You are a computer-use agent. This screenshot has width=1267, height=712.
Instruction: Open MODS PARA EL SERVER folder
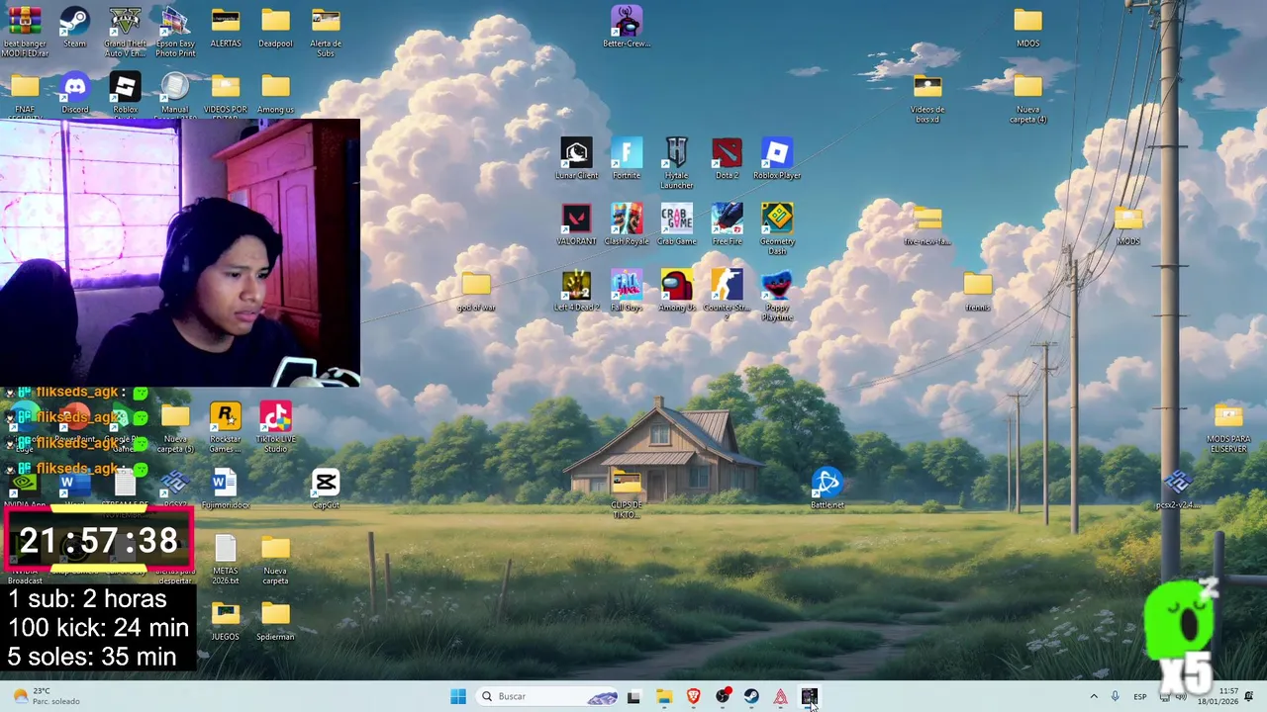click(1228, 427)
